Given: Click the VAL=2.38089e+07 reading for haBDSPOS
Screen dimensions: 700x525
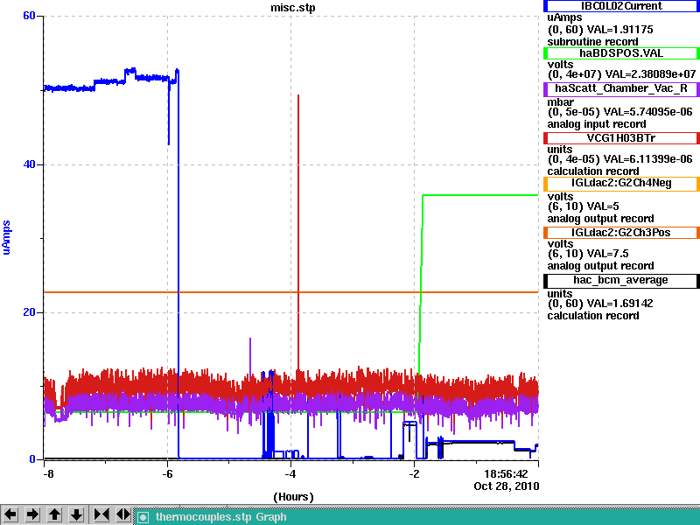Looking at the screenshot, I should 649,73.
